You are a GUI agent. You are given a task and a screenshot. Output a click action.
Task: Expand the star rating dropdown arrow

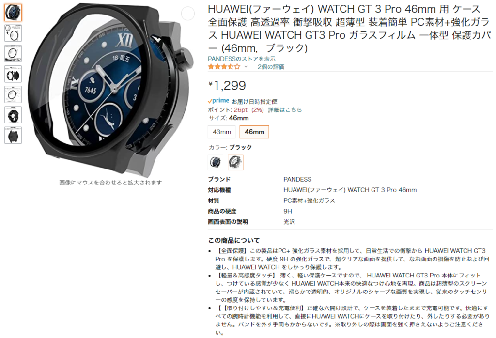pos(246,67)
